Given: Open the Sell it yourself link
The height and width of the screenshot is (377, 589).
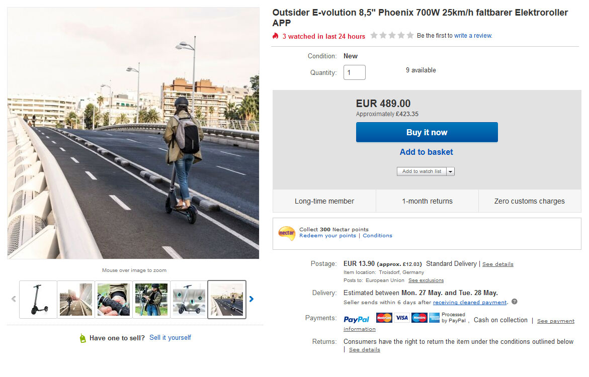Looking at the screenshot, I should 170,338.
